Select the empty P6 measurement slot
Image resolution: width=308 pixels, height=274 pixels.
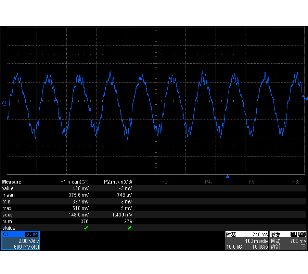(298, 182)
